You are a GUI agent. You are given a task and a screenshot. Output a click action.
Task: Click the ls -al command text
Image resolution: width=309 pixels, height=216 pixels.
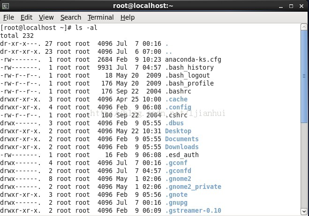tap(86, 28)
